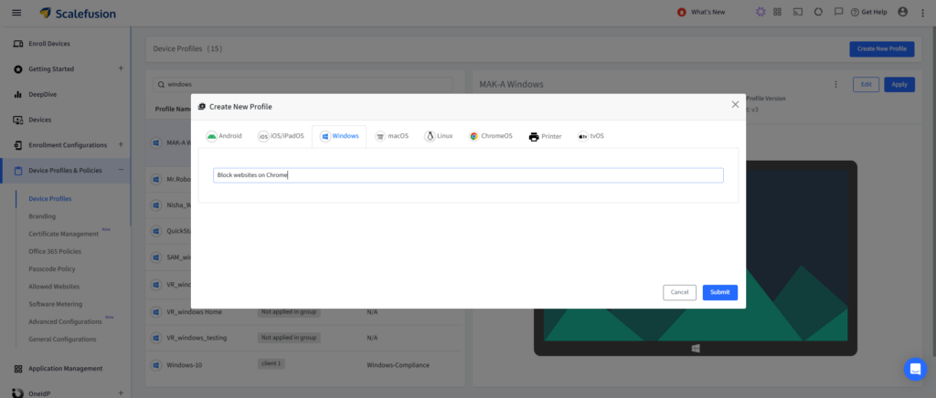Switch to the tvOS tab
936x398 pixels.
591,136
